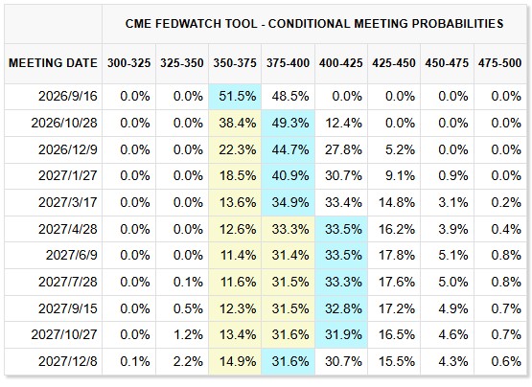
Task: Select the 350-375 column header
Action: (x=235, y=63)
